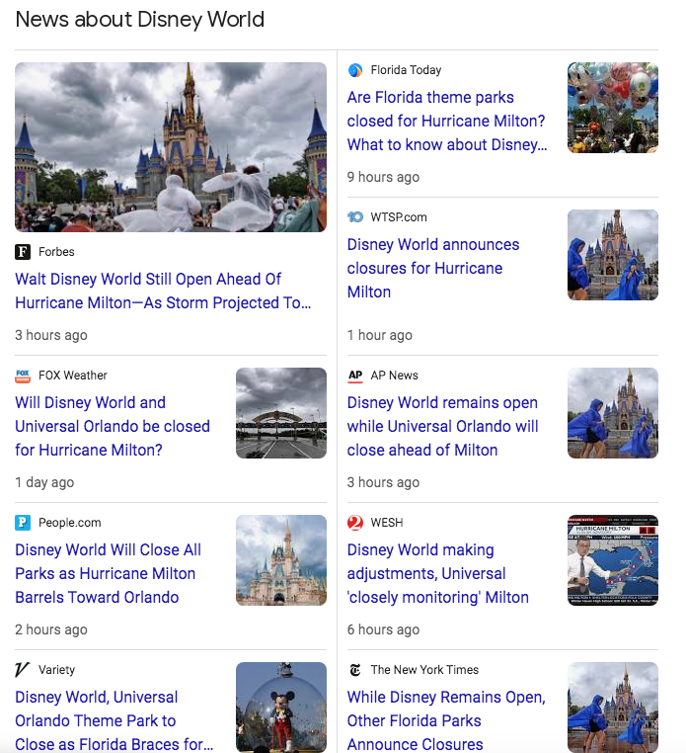Click the Variety Mickey Mouse thumbnail
The height and width of the screenshot is (753, 686).
tap(281, 707)
